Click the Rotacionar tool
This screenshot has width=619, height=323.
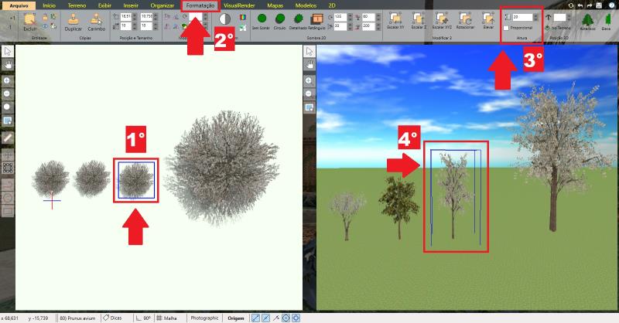(466, 20)
